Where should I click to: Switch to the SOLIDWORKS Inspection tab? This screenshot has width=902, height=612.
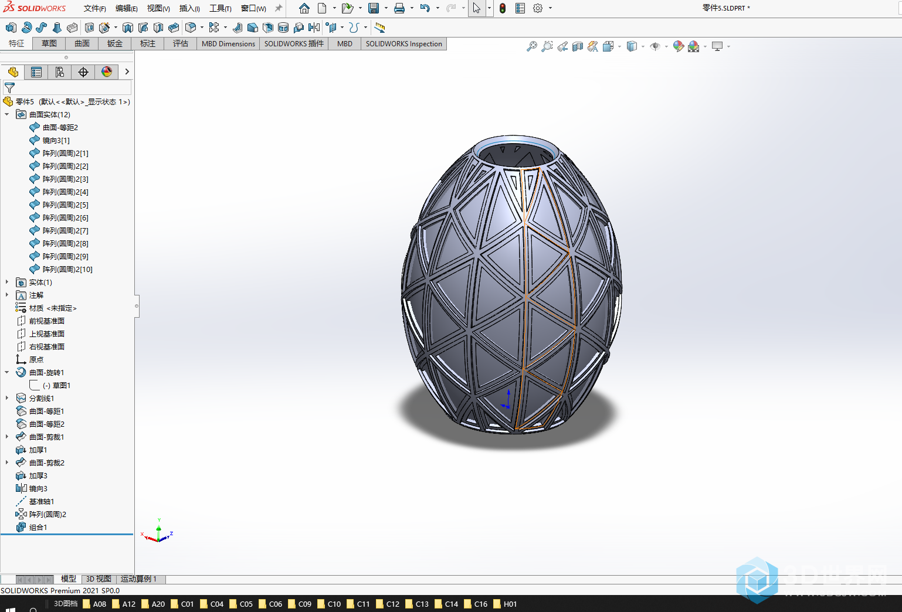[x=404, y=44]
